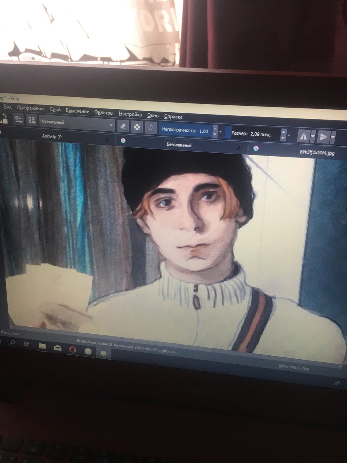Click reload original preset icon
This screenshot has height=463, width=347.
pyautogui.click(x=151, y=128)
